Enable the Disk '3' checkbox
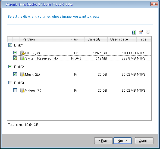The width and height of the screenshot is (160, 149). 10,82
